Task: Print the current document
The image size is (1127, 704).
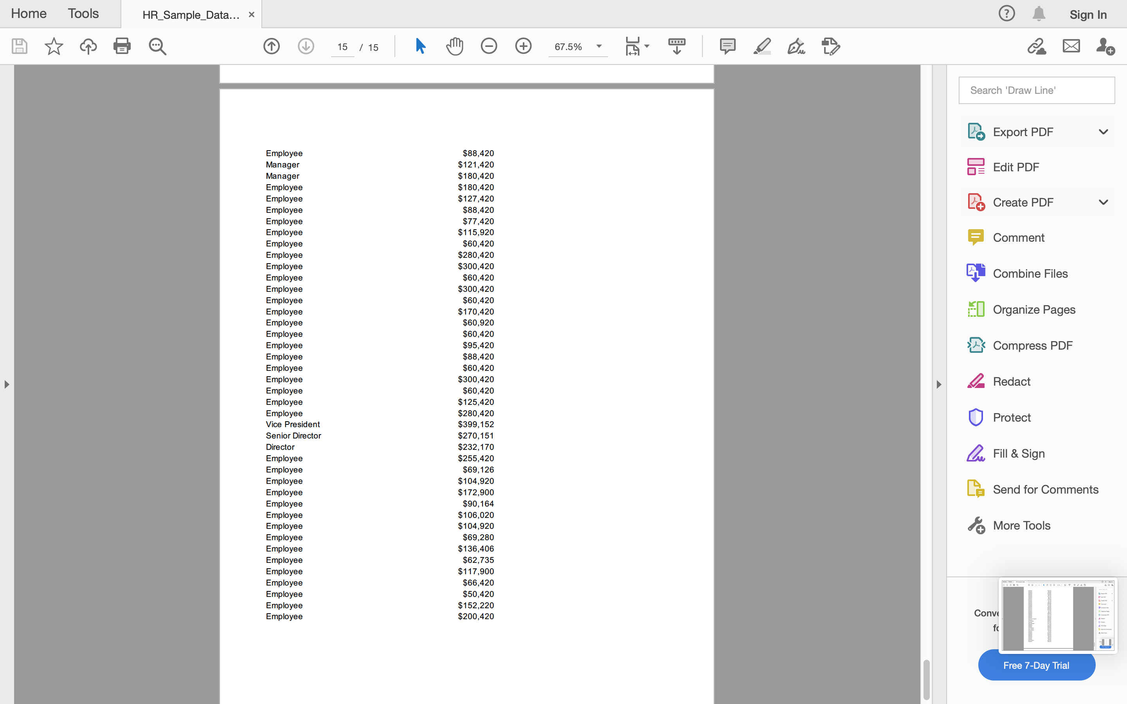Action: coord(122,46)
